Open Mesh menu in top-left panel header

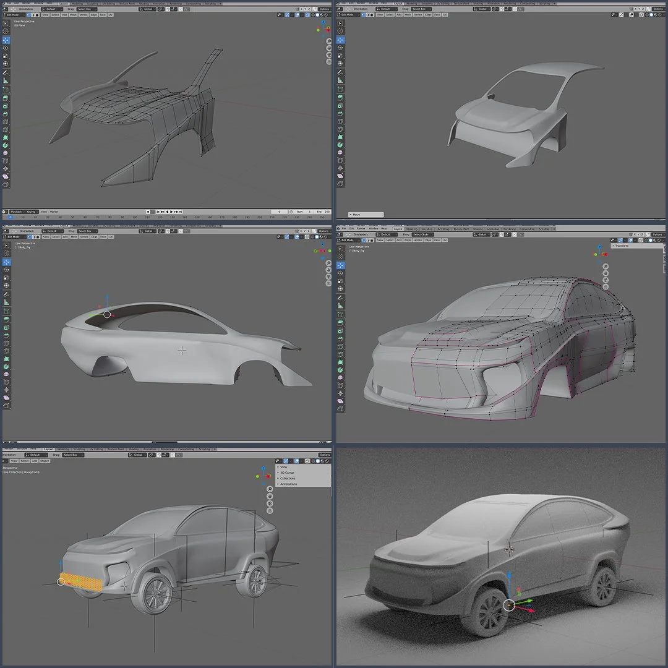pyautogui.click(x=73, y=15)
